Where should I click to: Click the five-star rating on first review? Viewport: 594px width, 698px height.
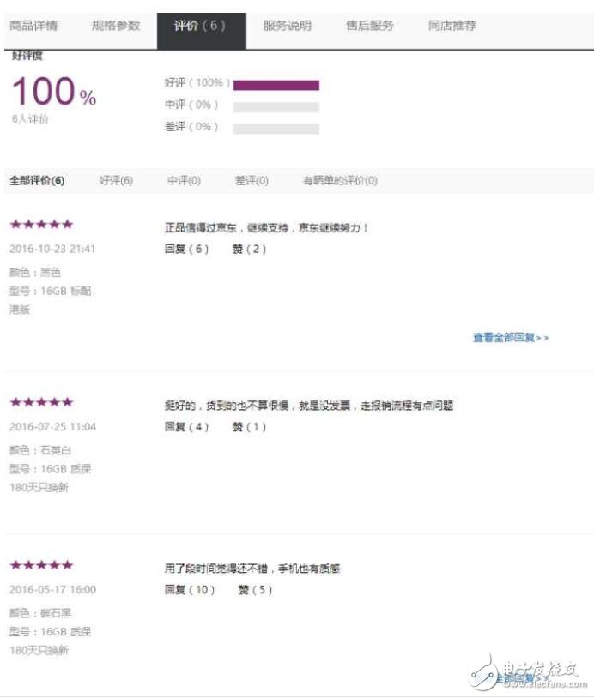click(40, 224)
